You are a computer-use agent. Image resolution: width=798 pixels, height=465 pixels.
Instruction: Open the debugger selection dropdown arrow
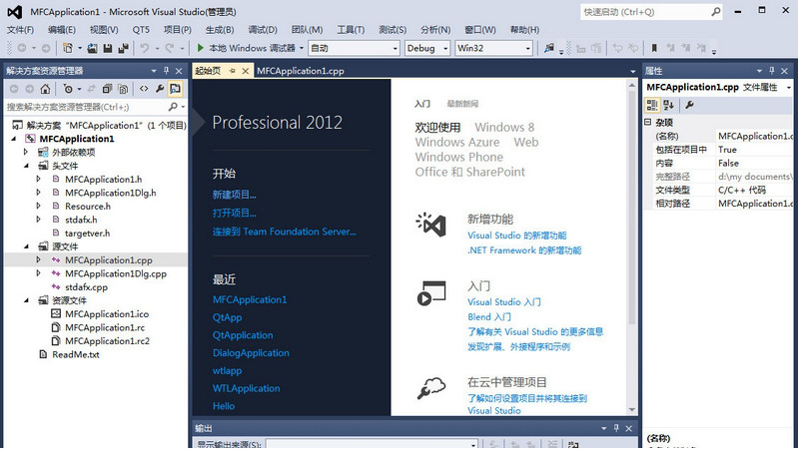click(x=302, y=48)
